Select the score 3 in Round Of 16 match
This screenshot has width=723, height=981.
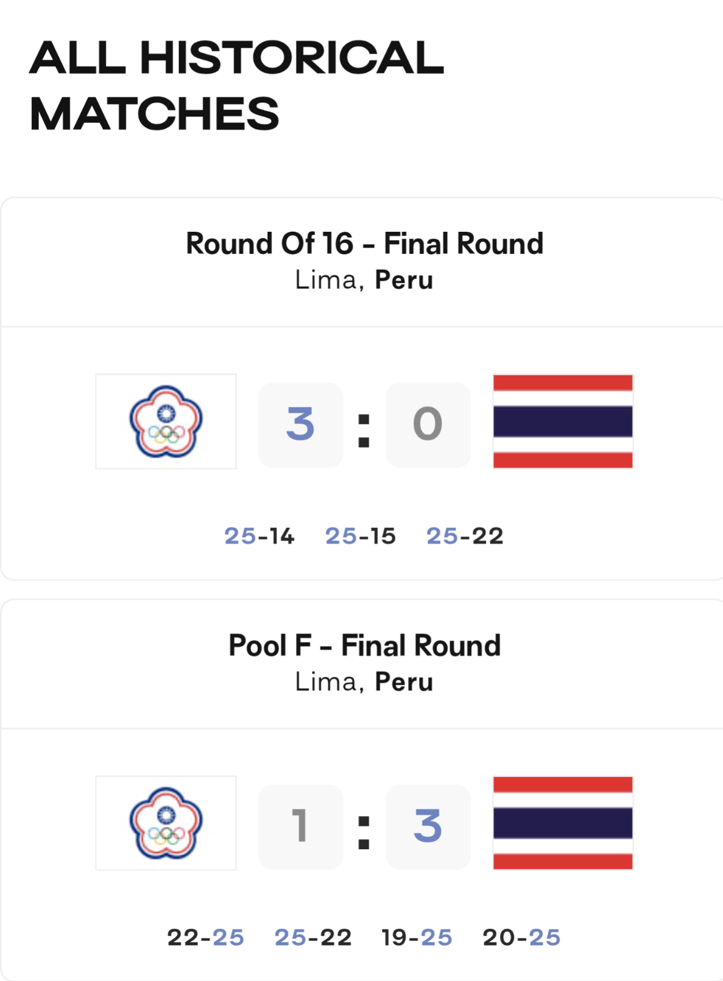(x=301, y=425)
